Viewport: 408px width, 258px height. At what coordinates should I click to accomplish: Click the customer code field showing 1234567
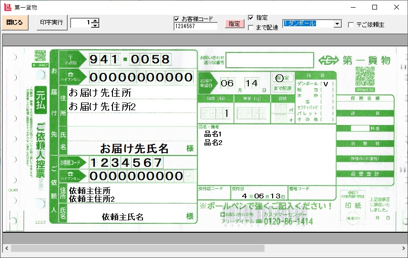pos(196,26)
